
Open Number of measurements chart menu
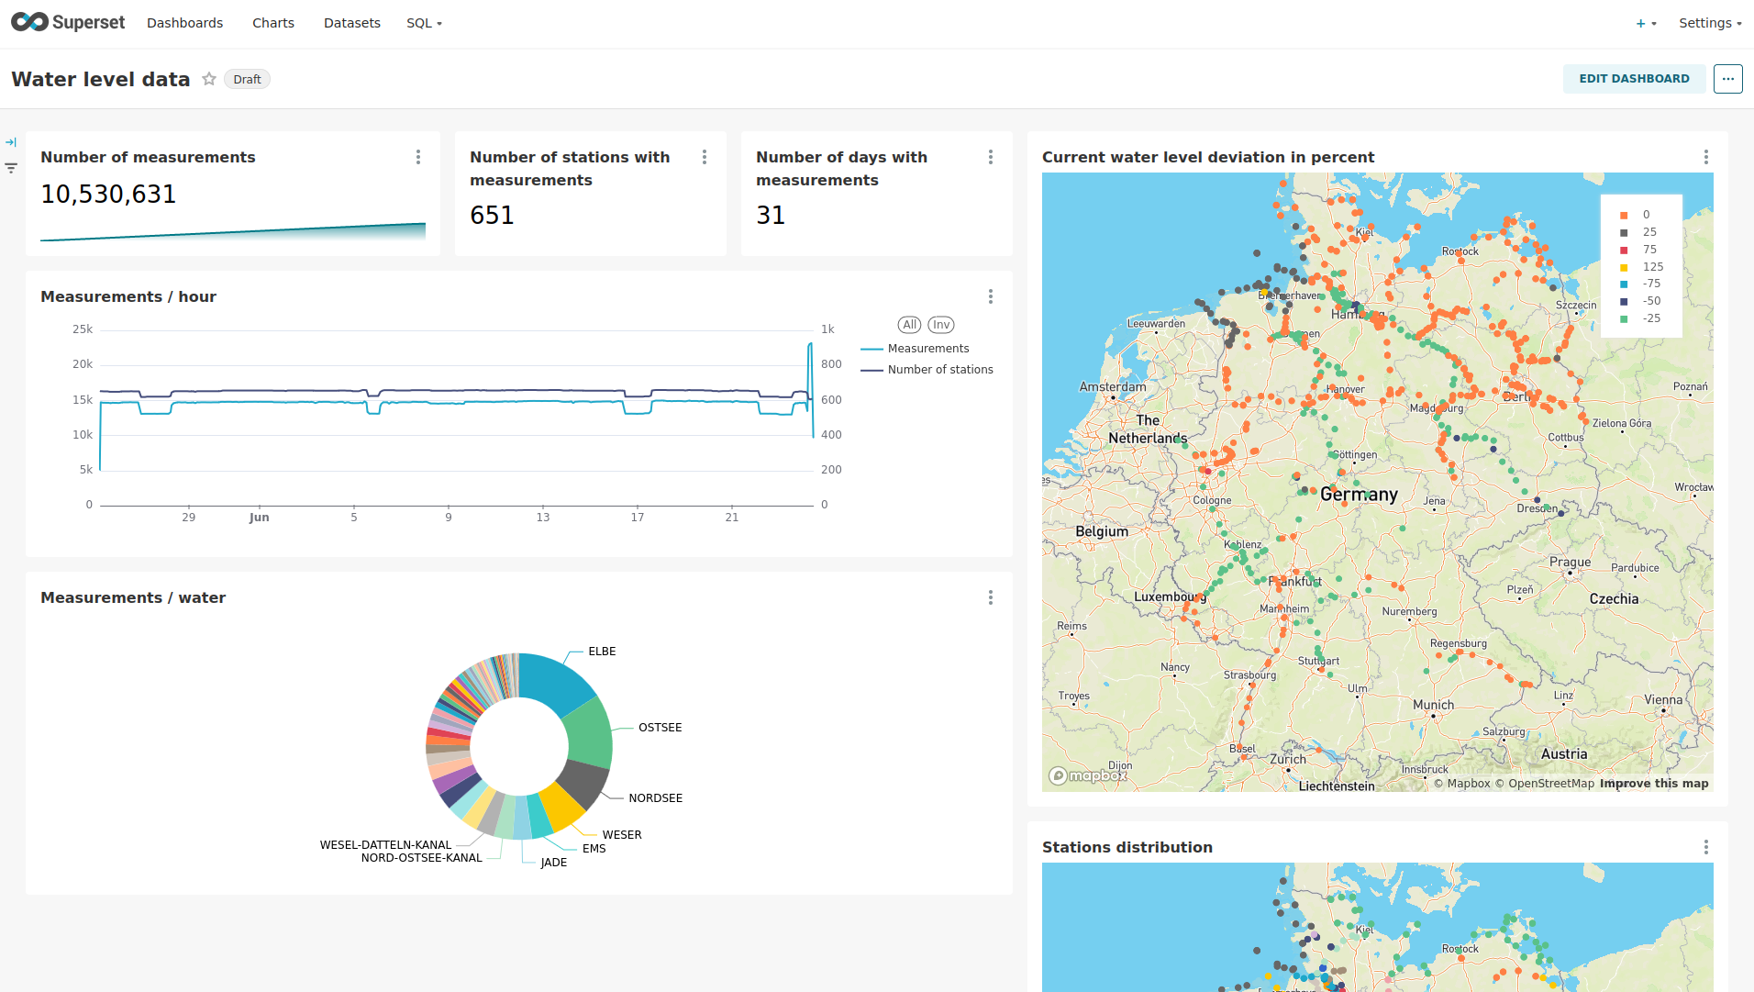tap(418, 157)
